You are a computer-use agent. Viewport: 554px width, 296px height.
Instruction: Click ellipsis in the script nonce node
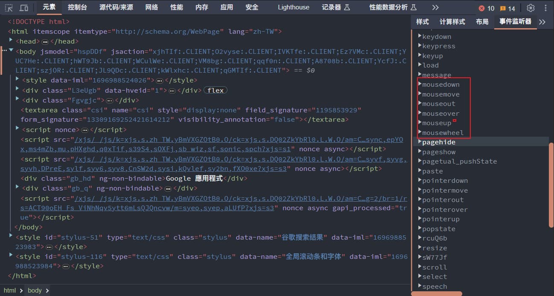(x=85, y=130)
